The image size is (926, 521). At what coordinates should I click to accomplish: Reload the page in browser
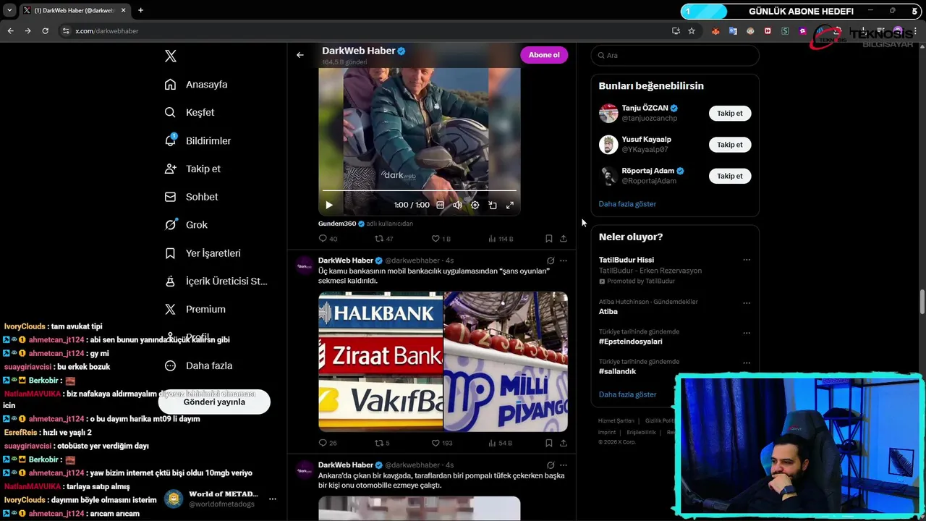45,31
